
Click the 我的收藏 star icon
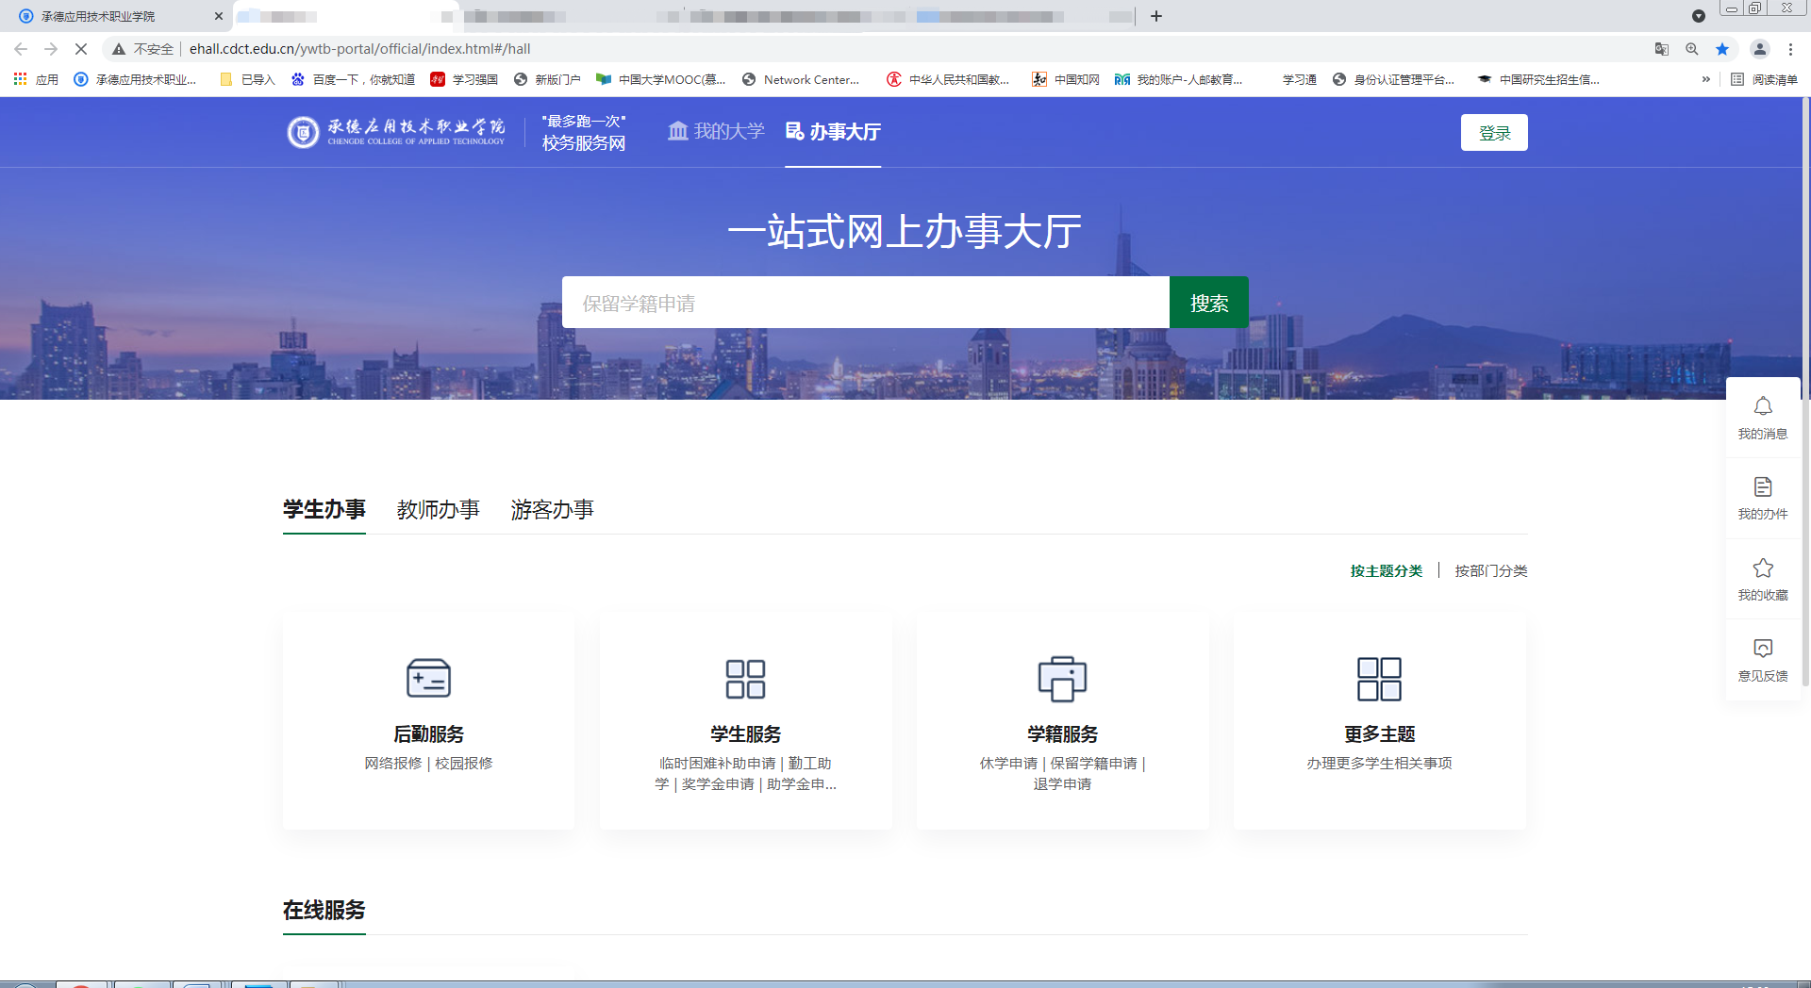pos(1762,568)
